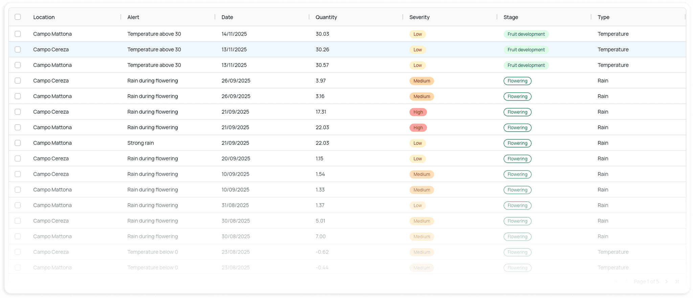693x298 pixels.
Task: Click Fruit development badge on 14/11/2025 row
Action: point(526,34)
